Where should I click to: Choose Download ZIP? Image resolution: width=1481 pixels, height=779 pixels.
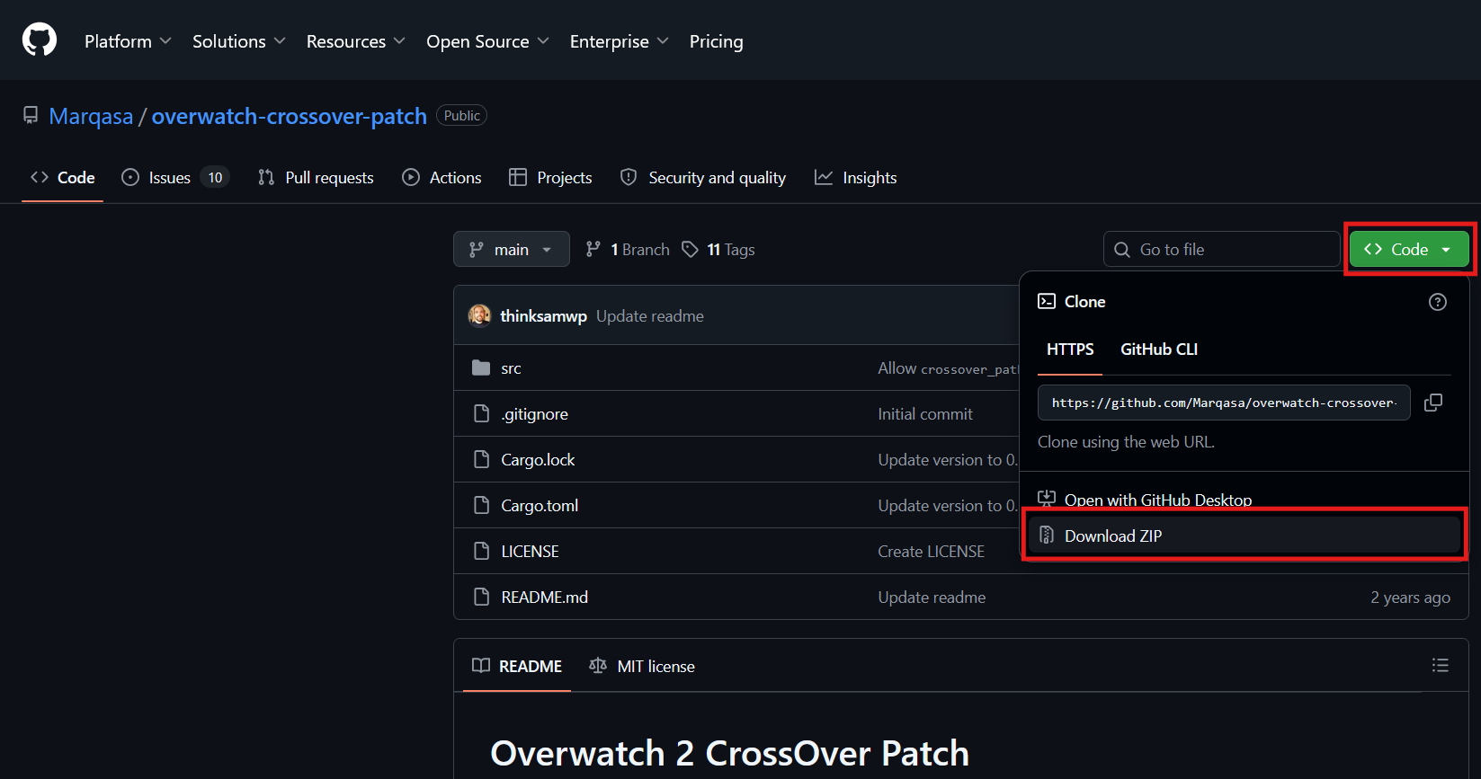1245,536
